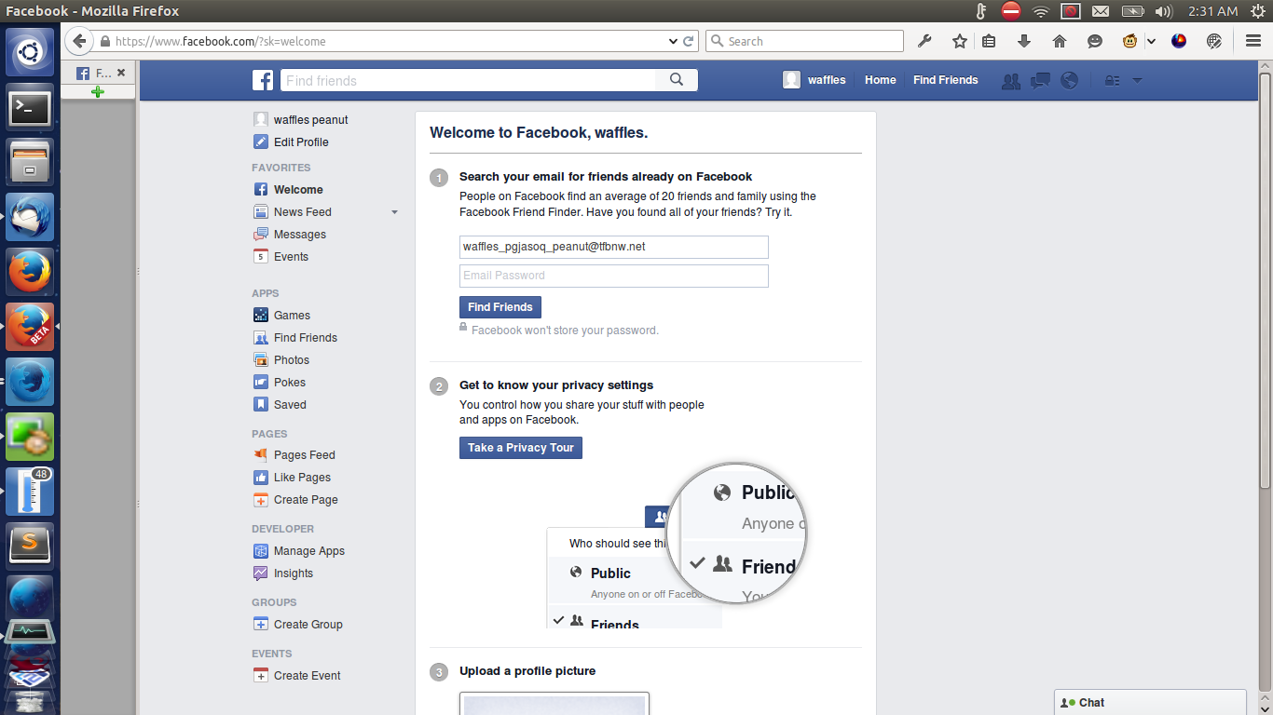Open Manage Apps in Developer section
Image resolution: width=1273 pixels, height=715 pixels.
pyautogui.click(x=309, y=551)
